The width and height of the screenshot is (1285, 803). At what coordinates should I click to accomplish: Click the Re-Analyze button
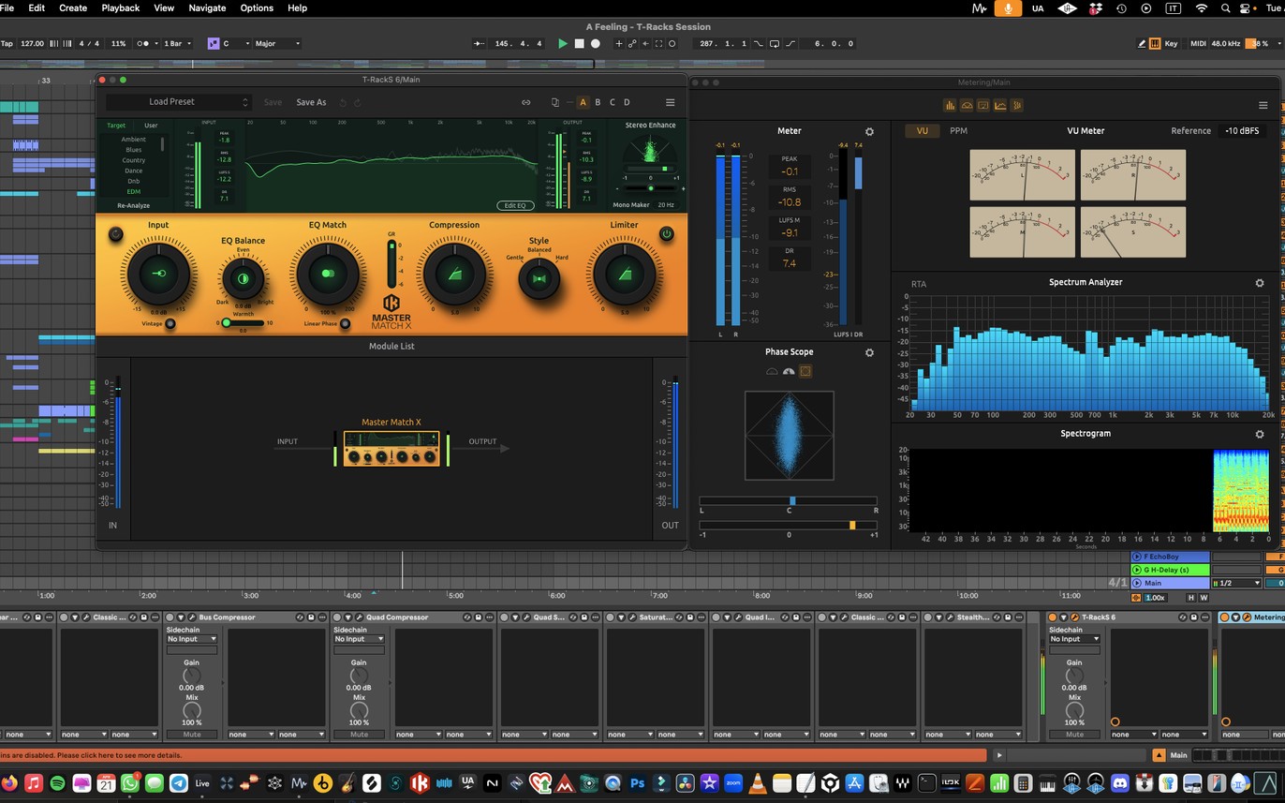[x=133, y=205]
